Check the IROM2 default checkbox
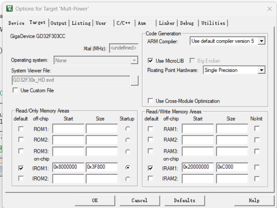This screenshot has width=277, height=208. tap(21, 178)
